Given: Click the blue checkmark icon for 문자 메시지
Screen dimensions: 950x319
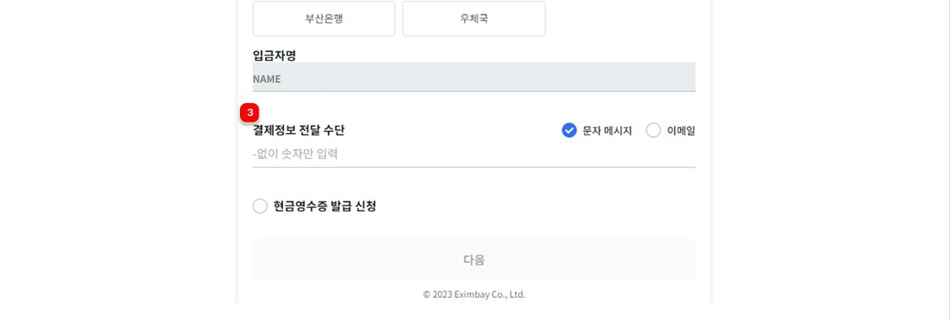Looking at the screenshot, I should tap(569, 131).
